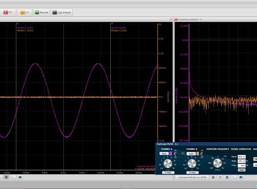Flip Channel B AC/DC toggle switch
Image resolution: width=257 pixels, height=189 pixels.
coord(202,154)
